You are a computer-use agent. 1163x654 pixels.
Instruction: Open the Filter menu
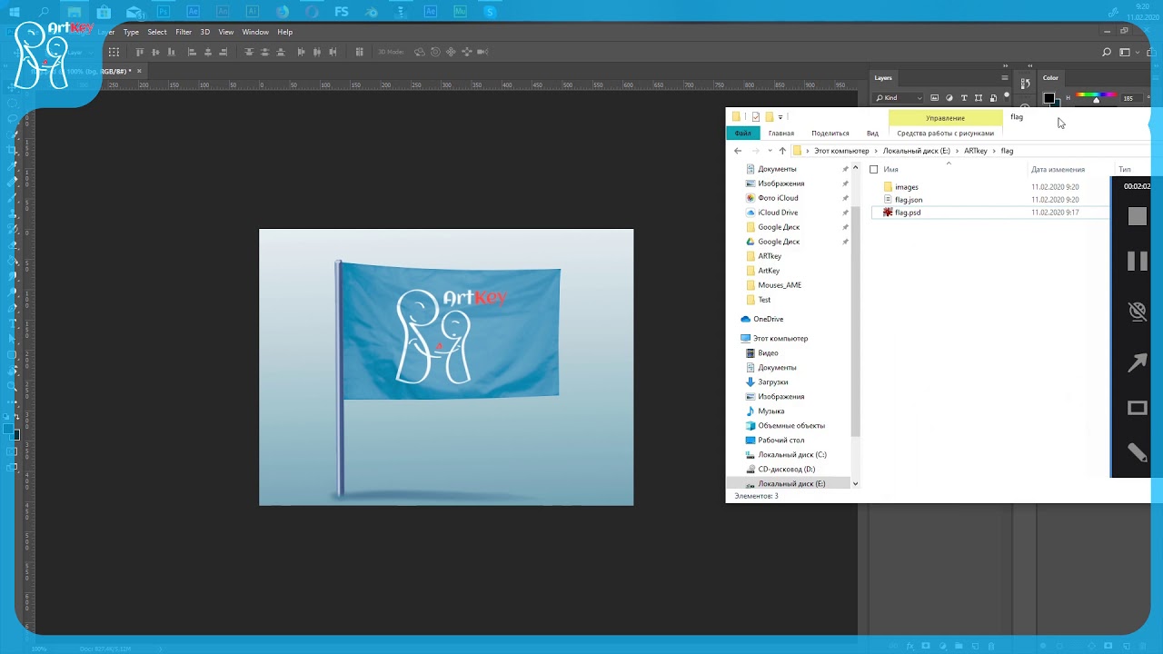click(x=184, y=32)
